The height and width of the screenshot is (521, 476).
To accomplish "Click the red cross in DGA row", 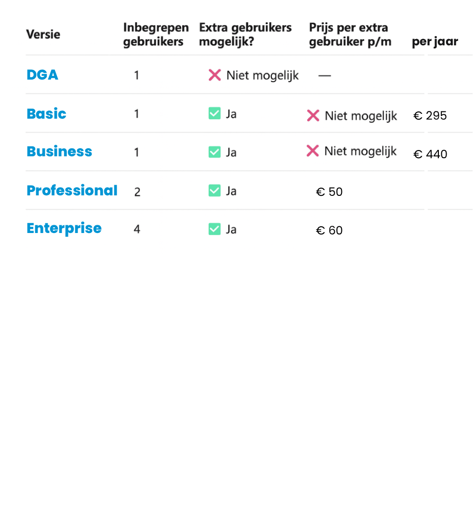I will 215,75.
